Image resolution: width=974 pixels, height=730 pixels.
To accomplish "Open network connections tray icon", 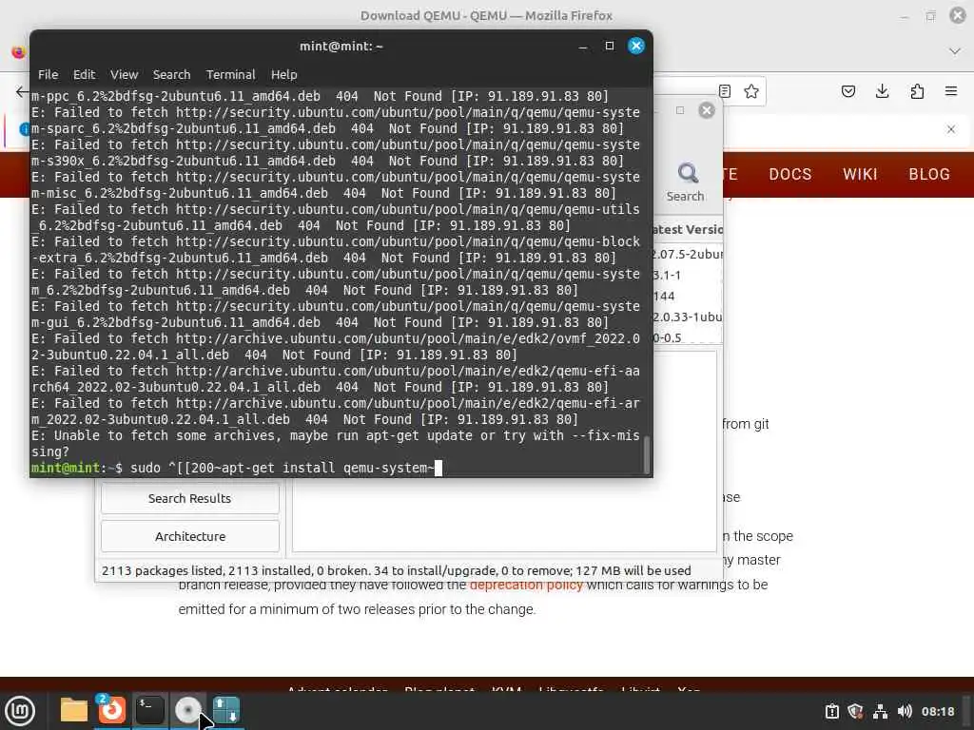I will point(880,711).
